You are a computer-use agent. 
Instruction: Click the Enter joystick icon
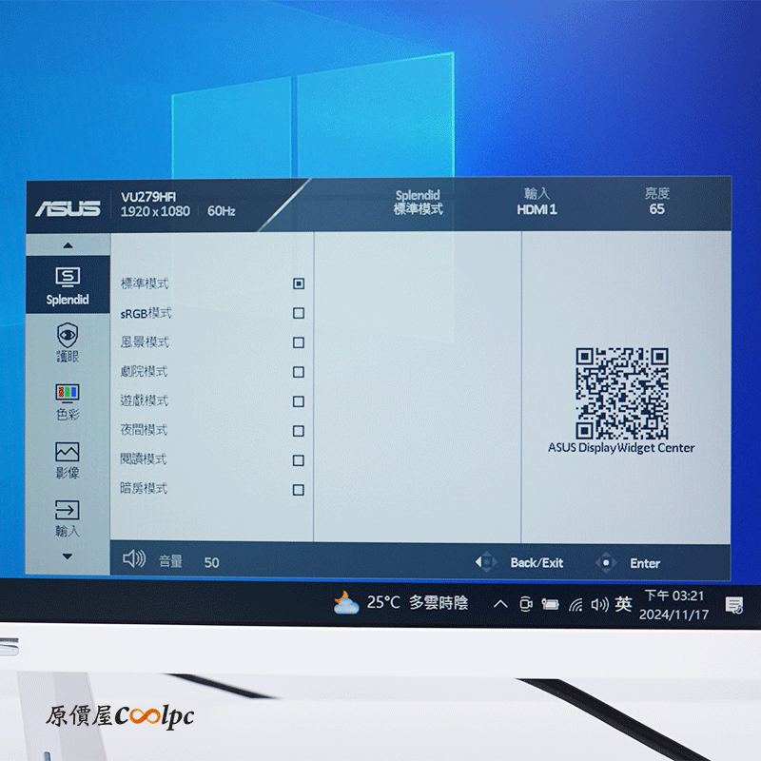606,563
